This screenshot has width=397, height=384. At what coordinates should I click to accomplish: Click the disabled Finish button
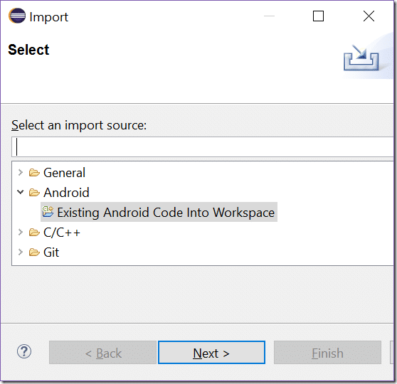[x=327, y=353]
